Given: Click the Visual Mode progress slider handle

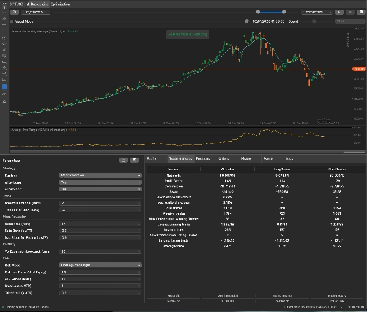Looking at the screenshot, I should [x=247, y=21].
